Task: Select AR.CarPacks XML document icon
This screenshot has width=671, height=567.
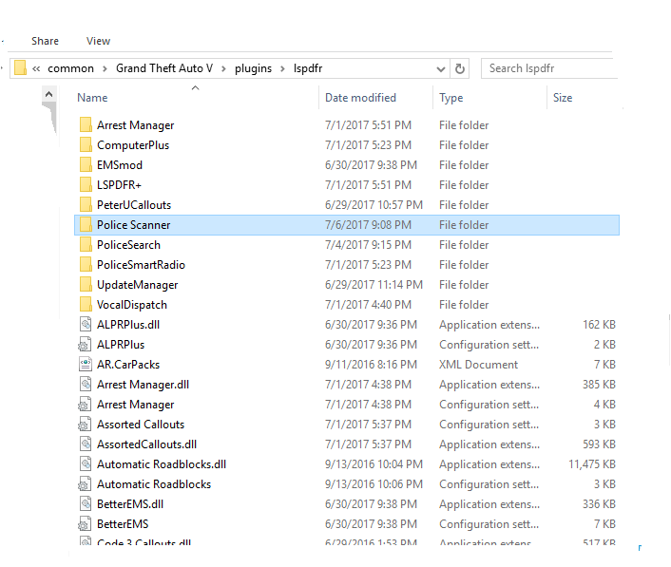Action: (x=86, y=365)
